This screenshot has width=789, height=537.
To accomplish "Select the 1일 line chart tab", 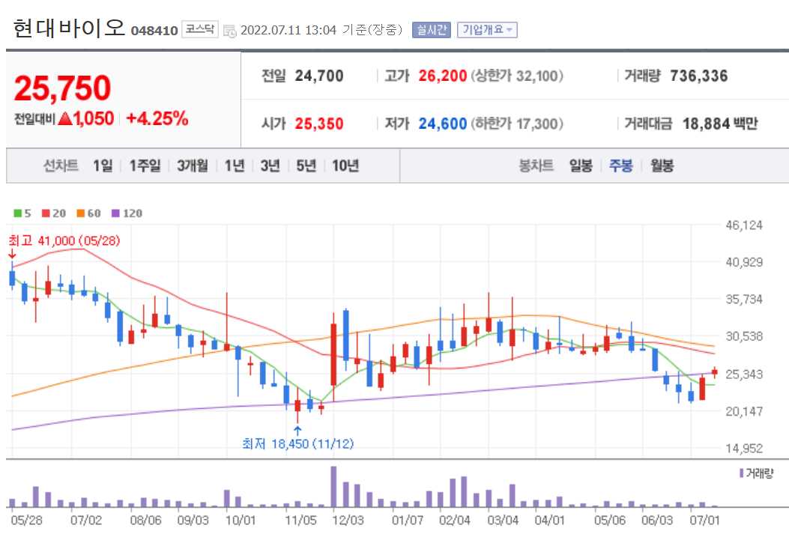I will (103, 166).
